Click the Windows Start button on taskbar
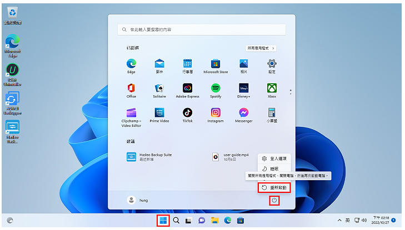Screen dimensions: 405x230 (x=163, y=221)
